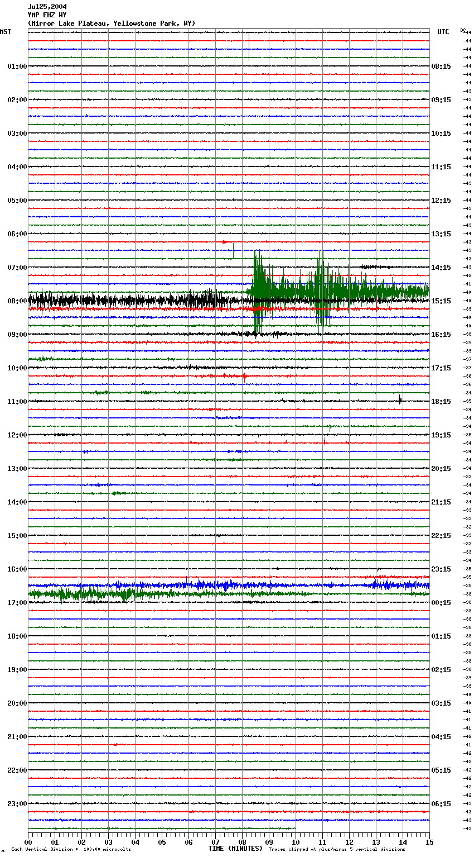Select the 17:00 MST hour label

[17, 603]
